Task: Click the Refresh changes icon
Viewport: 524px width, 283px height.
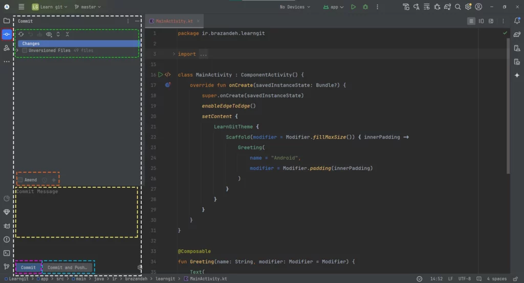Action: tap(21, 34)
